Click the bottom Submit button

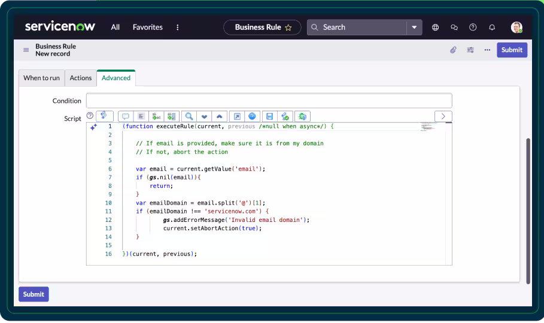pyautogui.click(x=34, y=294)
